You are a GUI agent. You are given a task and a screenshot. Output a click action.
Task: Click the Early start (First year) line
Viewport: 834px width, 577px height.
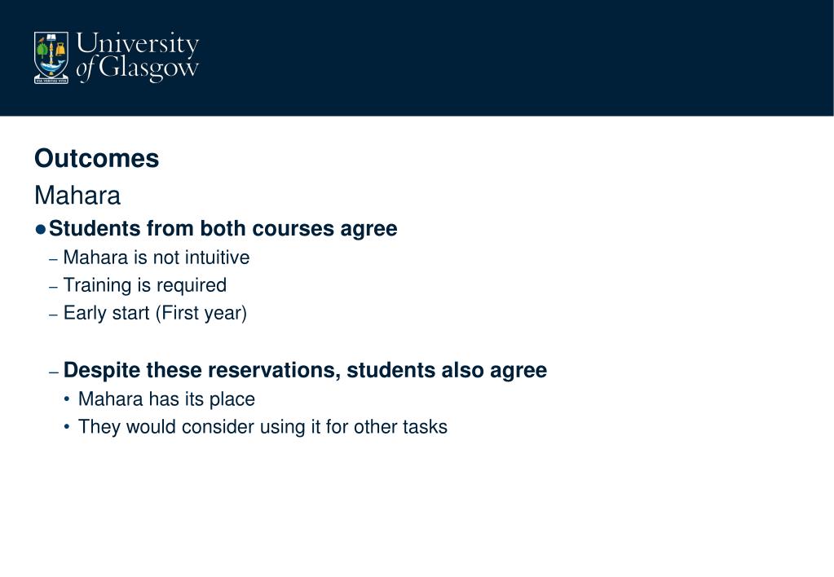pos(156,313)
